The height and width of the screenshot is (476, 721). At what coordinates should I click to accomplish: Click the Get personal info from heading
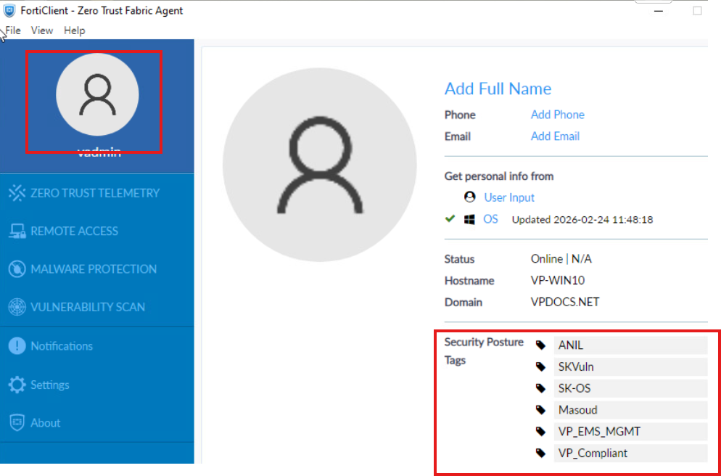point(499,176)
